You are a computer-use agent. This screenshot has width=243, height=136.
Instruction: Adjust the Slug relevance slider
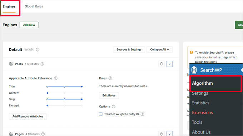click(x=64, y=99)
